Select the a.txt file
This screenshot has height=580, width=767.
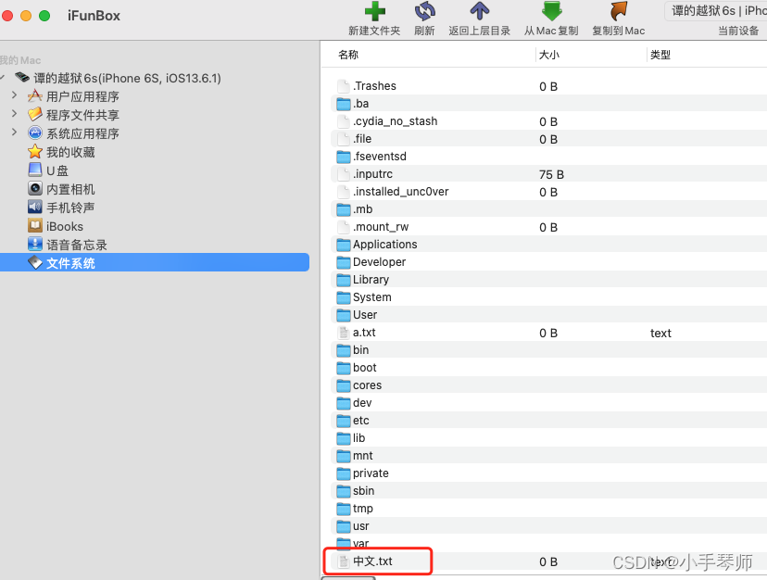(364, 333)
